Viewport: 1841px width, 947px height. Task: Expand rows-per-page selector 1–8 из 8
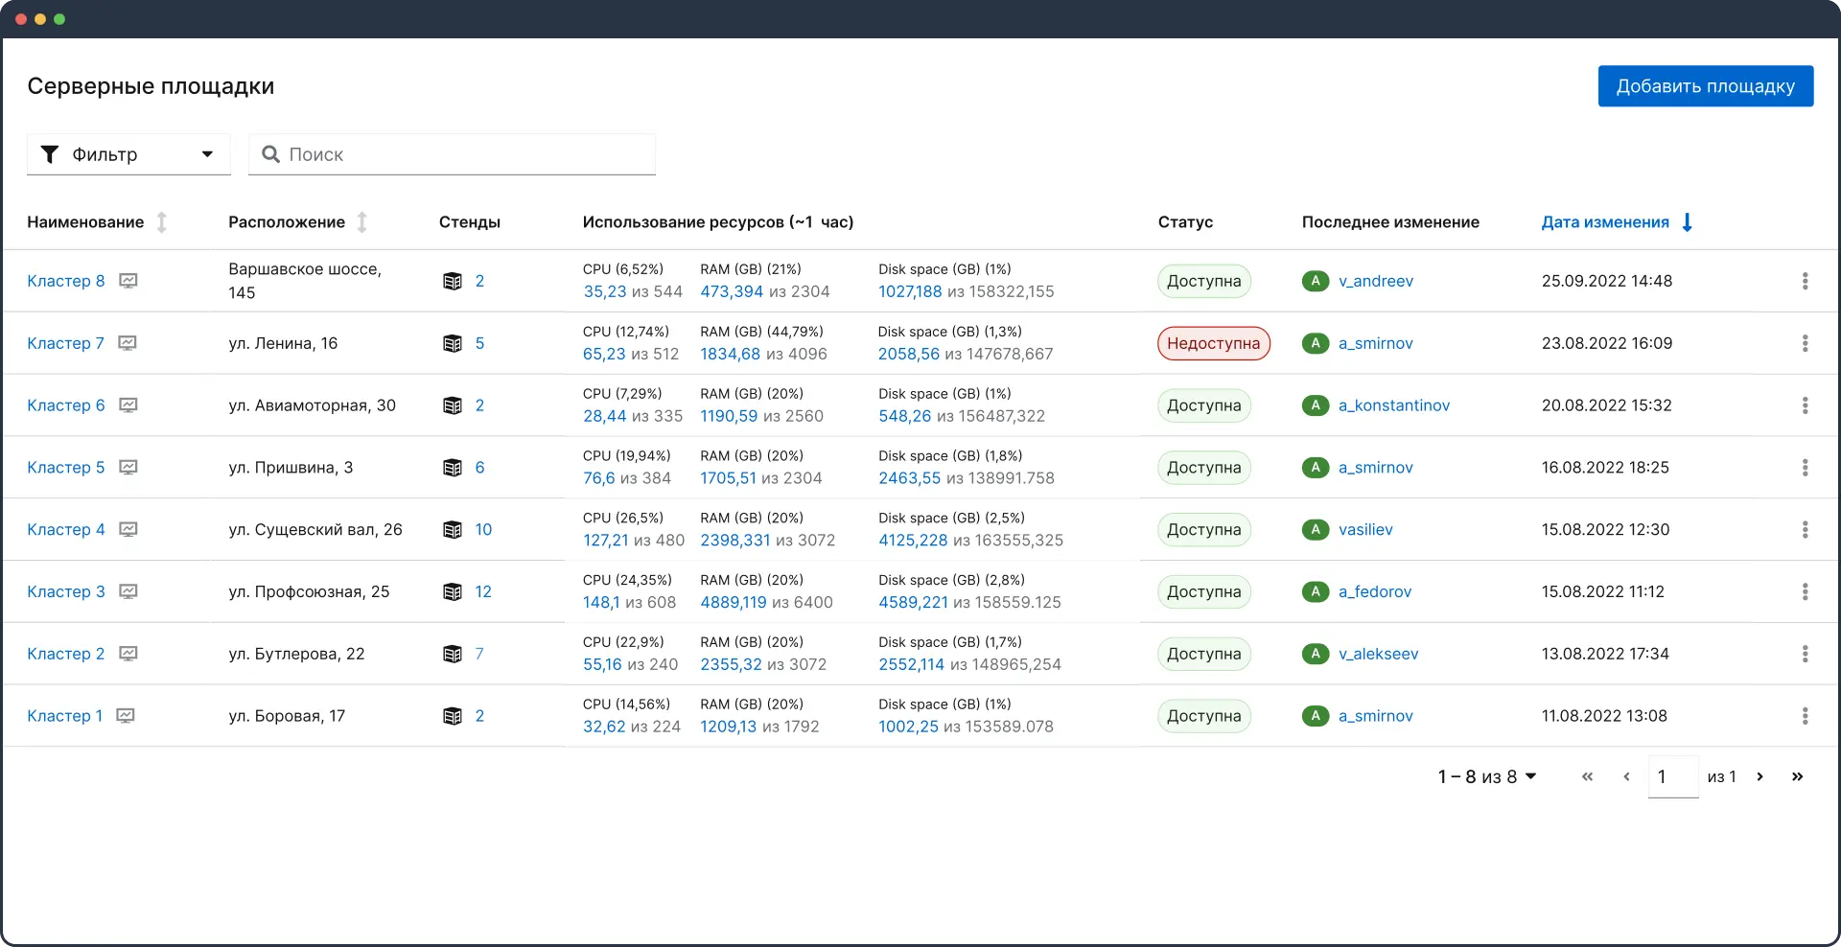pyautogui.click(x=1486, y=776)
